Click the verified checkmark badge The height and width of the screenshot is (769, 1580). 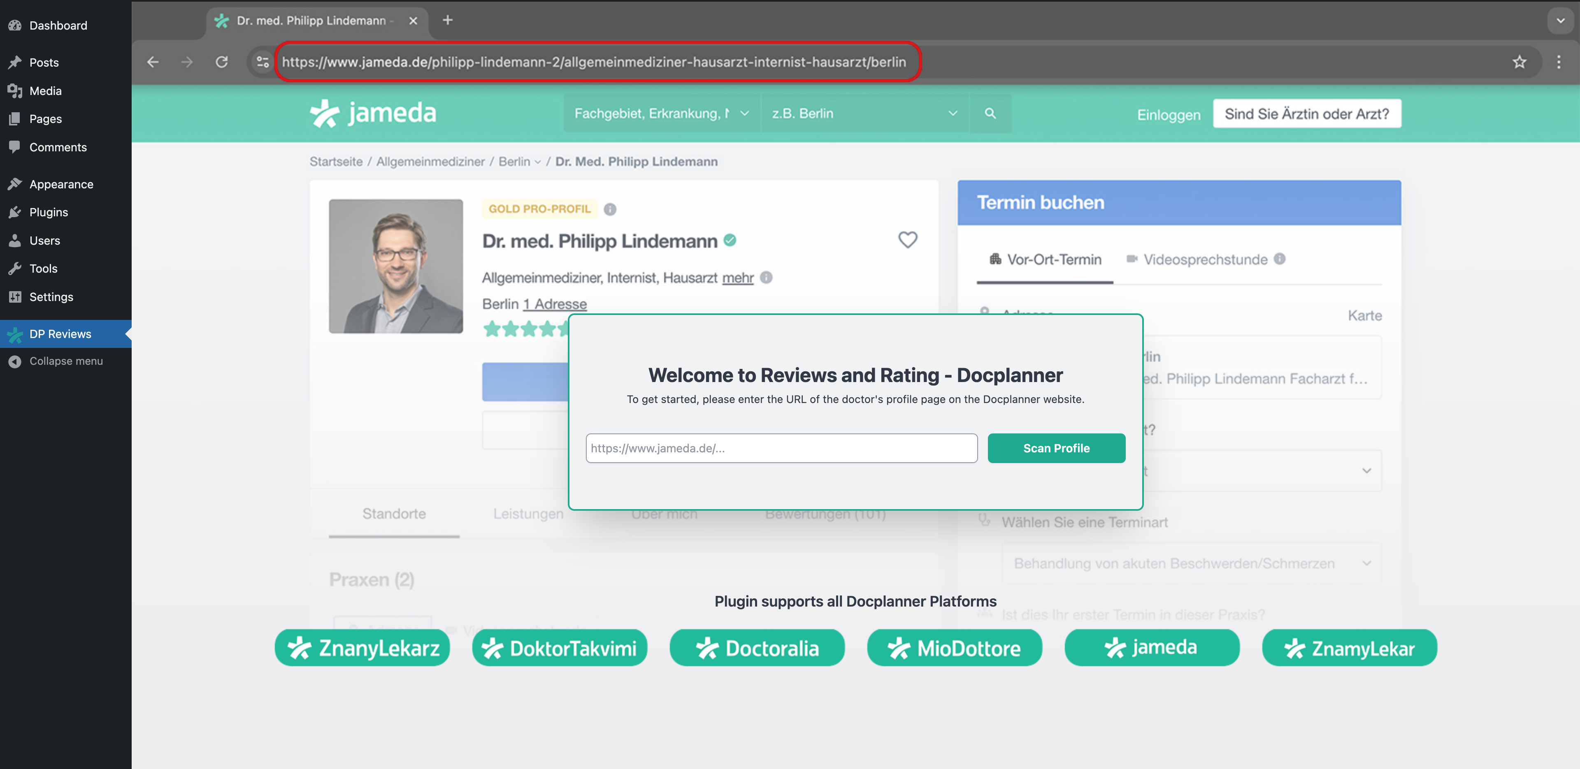[x=729, y=241]
